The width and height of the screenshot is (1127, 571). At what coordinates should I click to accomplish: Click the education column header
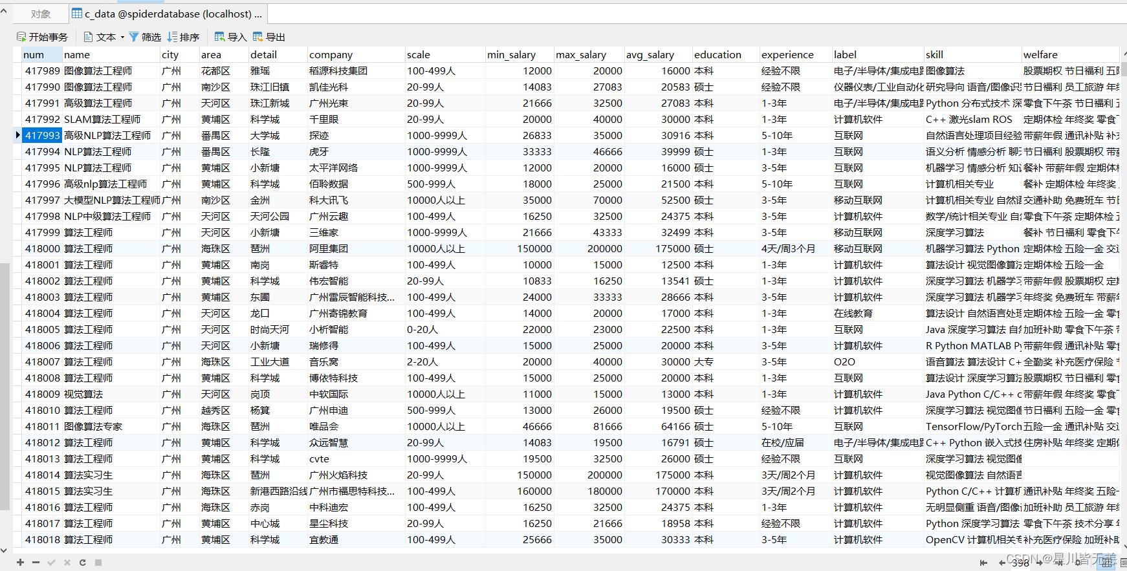pos(726,54)
